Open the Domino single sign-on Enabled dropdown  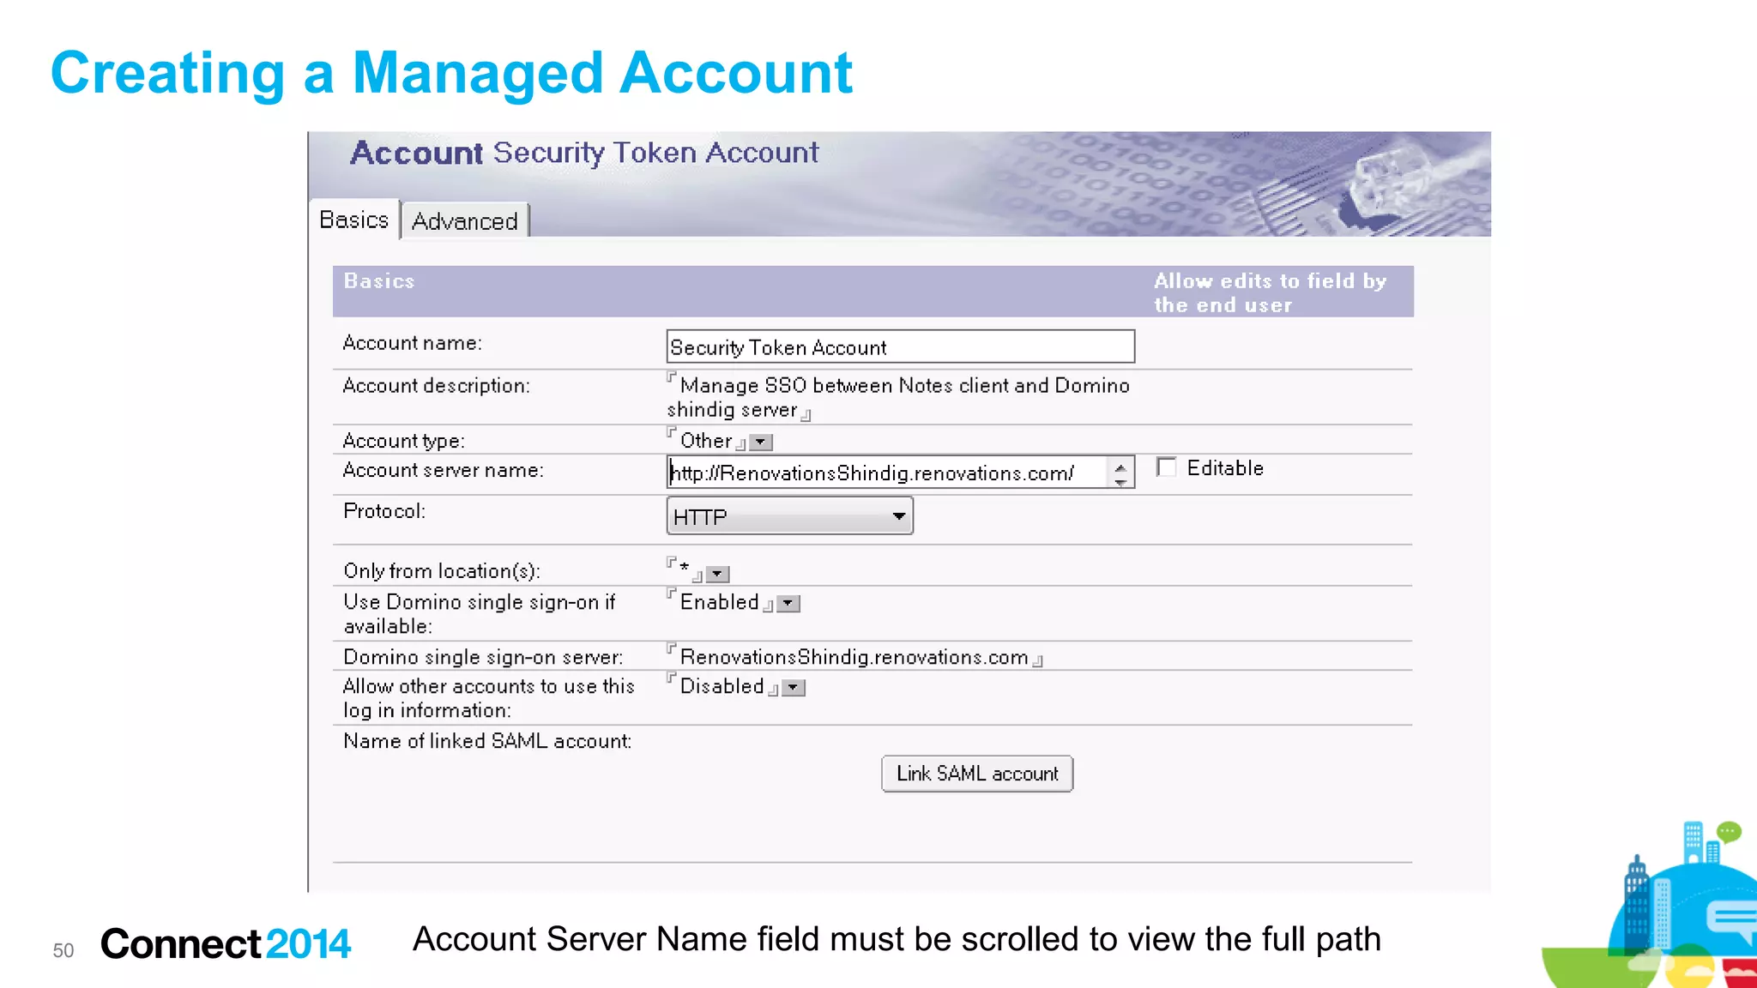[788, 604]
